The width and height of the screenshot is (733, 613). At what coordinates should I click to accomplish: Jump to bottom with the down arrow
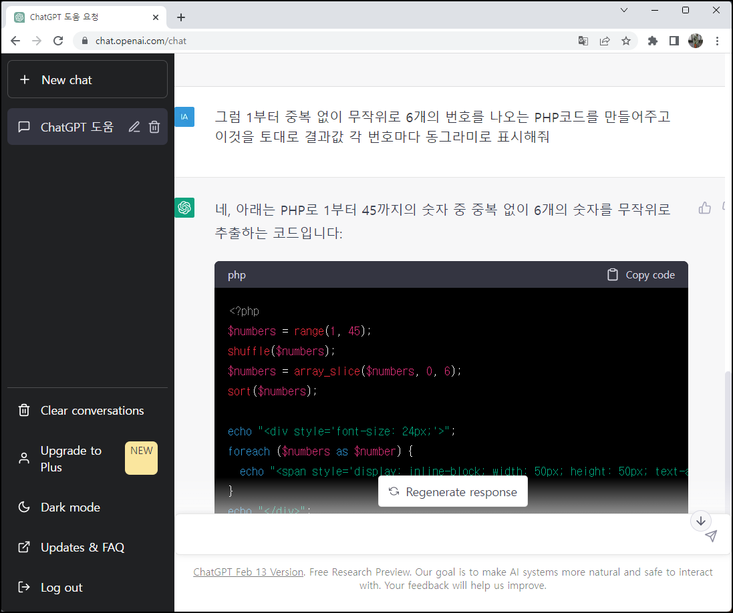pyautogui.click(x=701, y=521)
